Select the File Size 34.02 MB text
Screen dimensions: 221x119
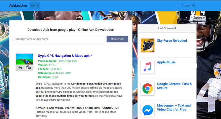[50, 69]
